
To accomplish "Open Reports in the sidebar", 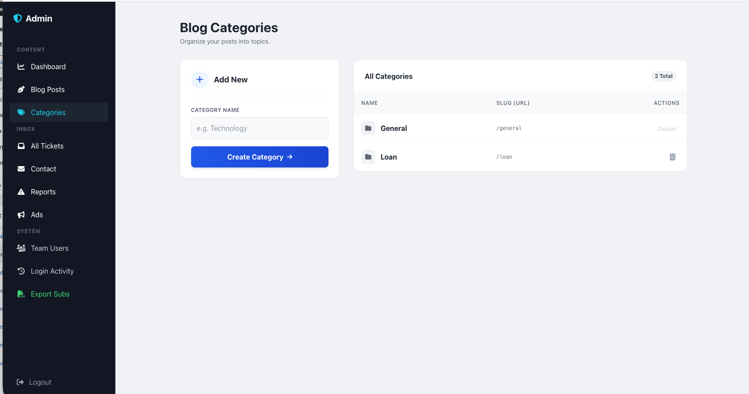I will (x=59, y=192).
